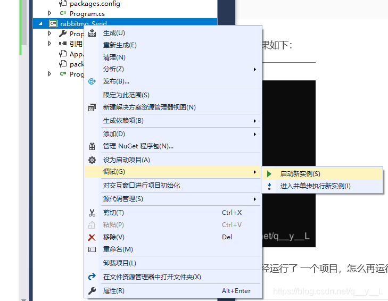The image size is (388, 301).
Task: Click the paste icon beside 粘贴(P)
Action: click(92, 225)
